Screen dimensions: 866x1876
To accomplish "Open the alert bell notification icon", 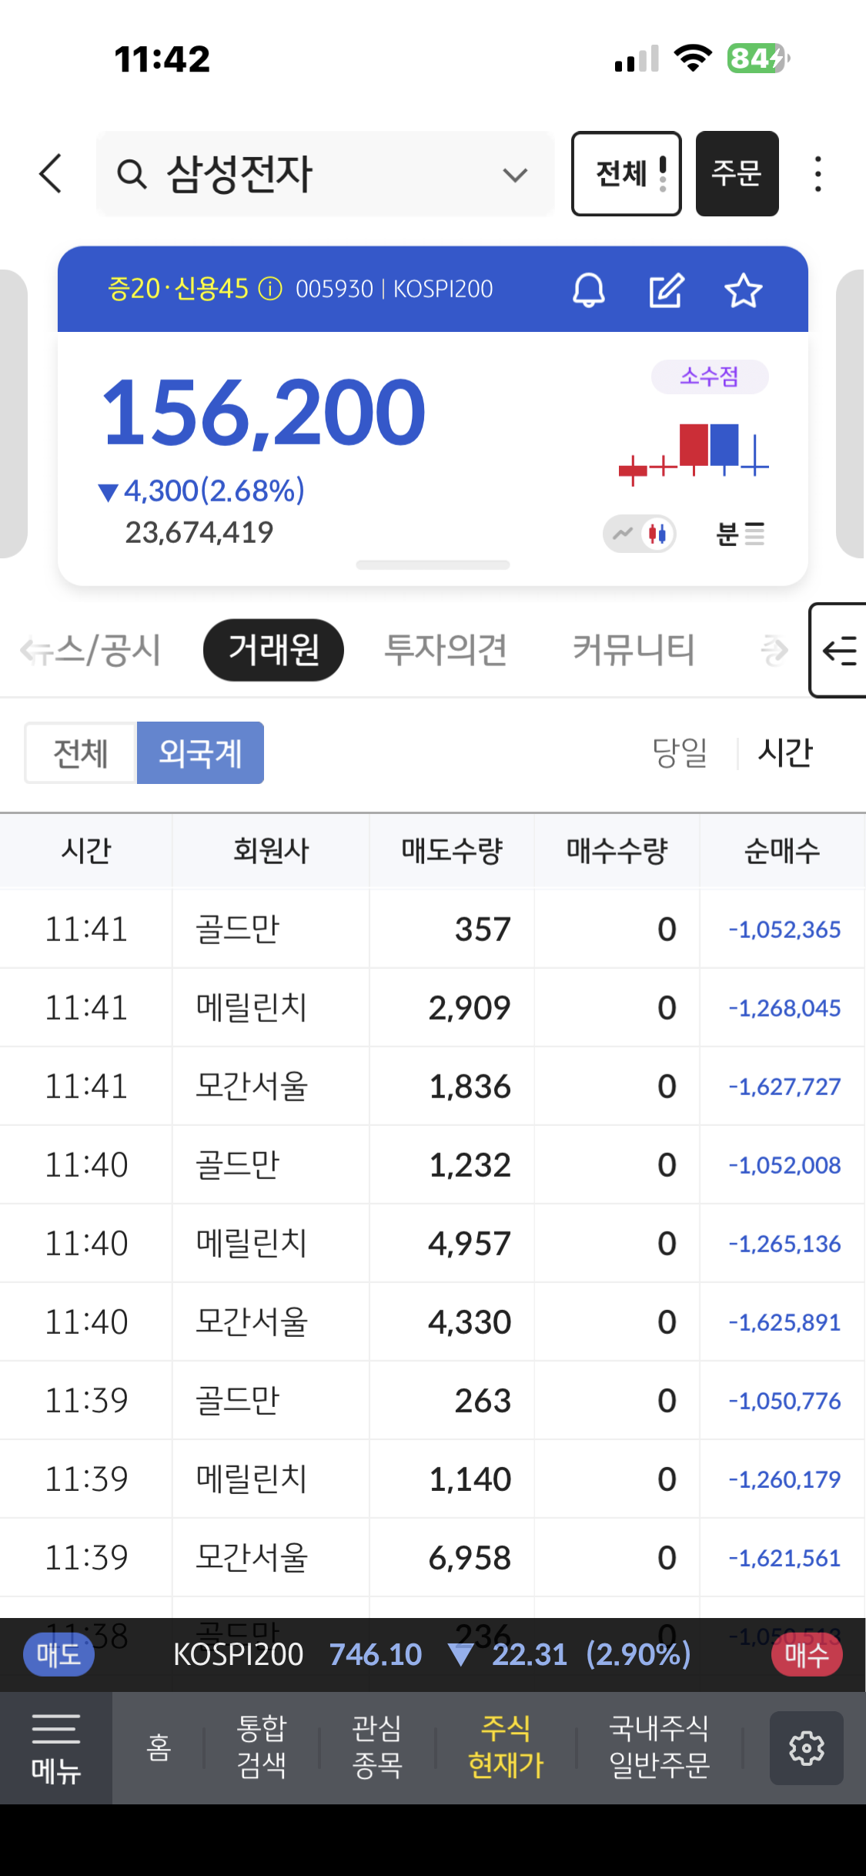I will 589,290.
